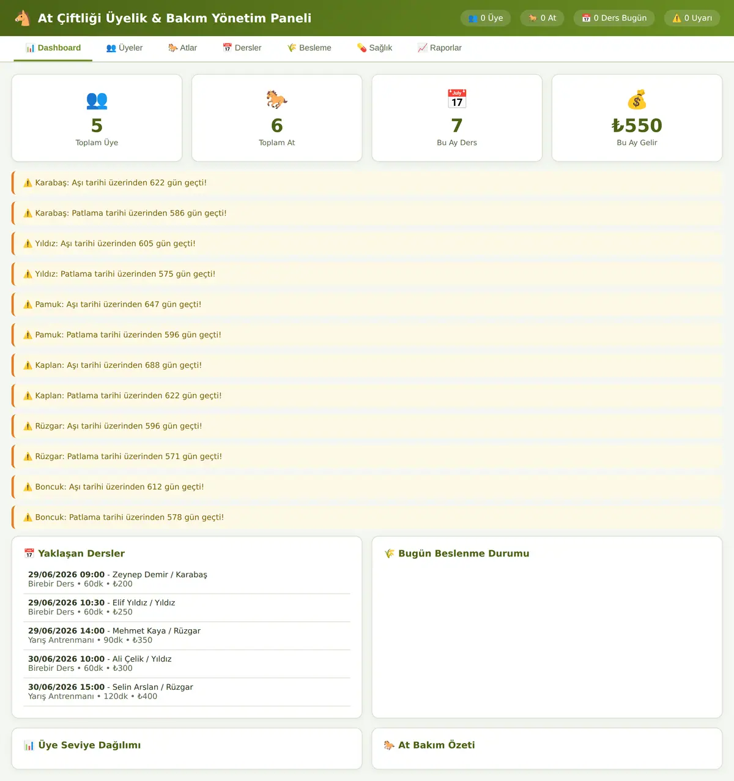Viewport: 734px width, 781px height.
Task: Click the 0 Ders Bugün header badge
Action: click(614, 18)
